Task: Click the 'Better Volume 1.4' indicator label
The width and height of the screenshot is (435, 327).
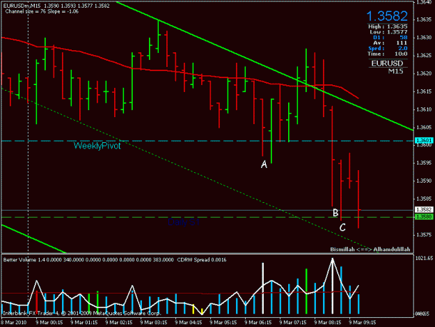Action: coord(24,260)
